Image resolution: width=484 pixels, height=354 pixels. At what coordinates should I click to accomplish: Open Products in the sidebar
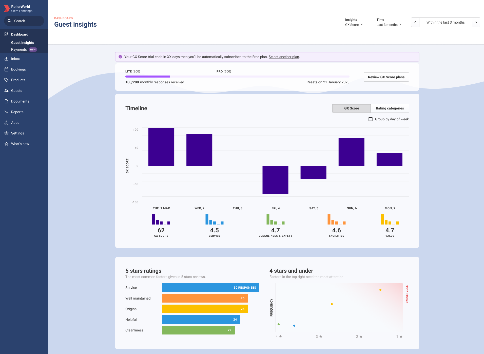(18, 80)
